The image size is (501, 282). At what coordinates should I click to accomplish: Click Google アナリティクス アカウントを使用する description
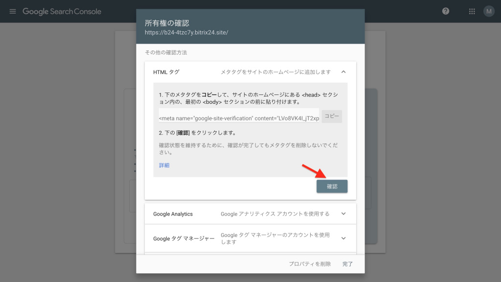click(275, 214)
